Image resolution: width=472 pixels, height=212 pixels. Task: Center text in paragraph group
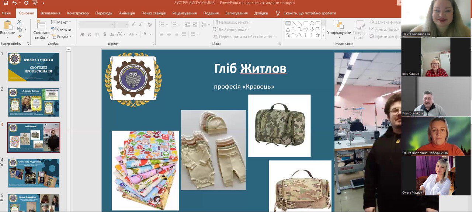169,34
